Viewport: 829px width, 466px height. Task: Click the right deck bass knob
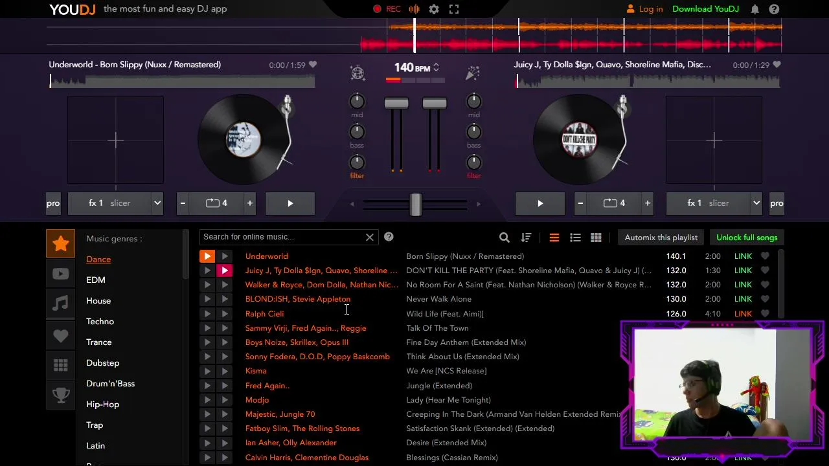[x=474, y=132]
